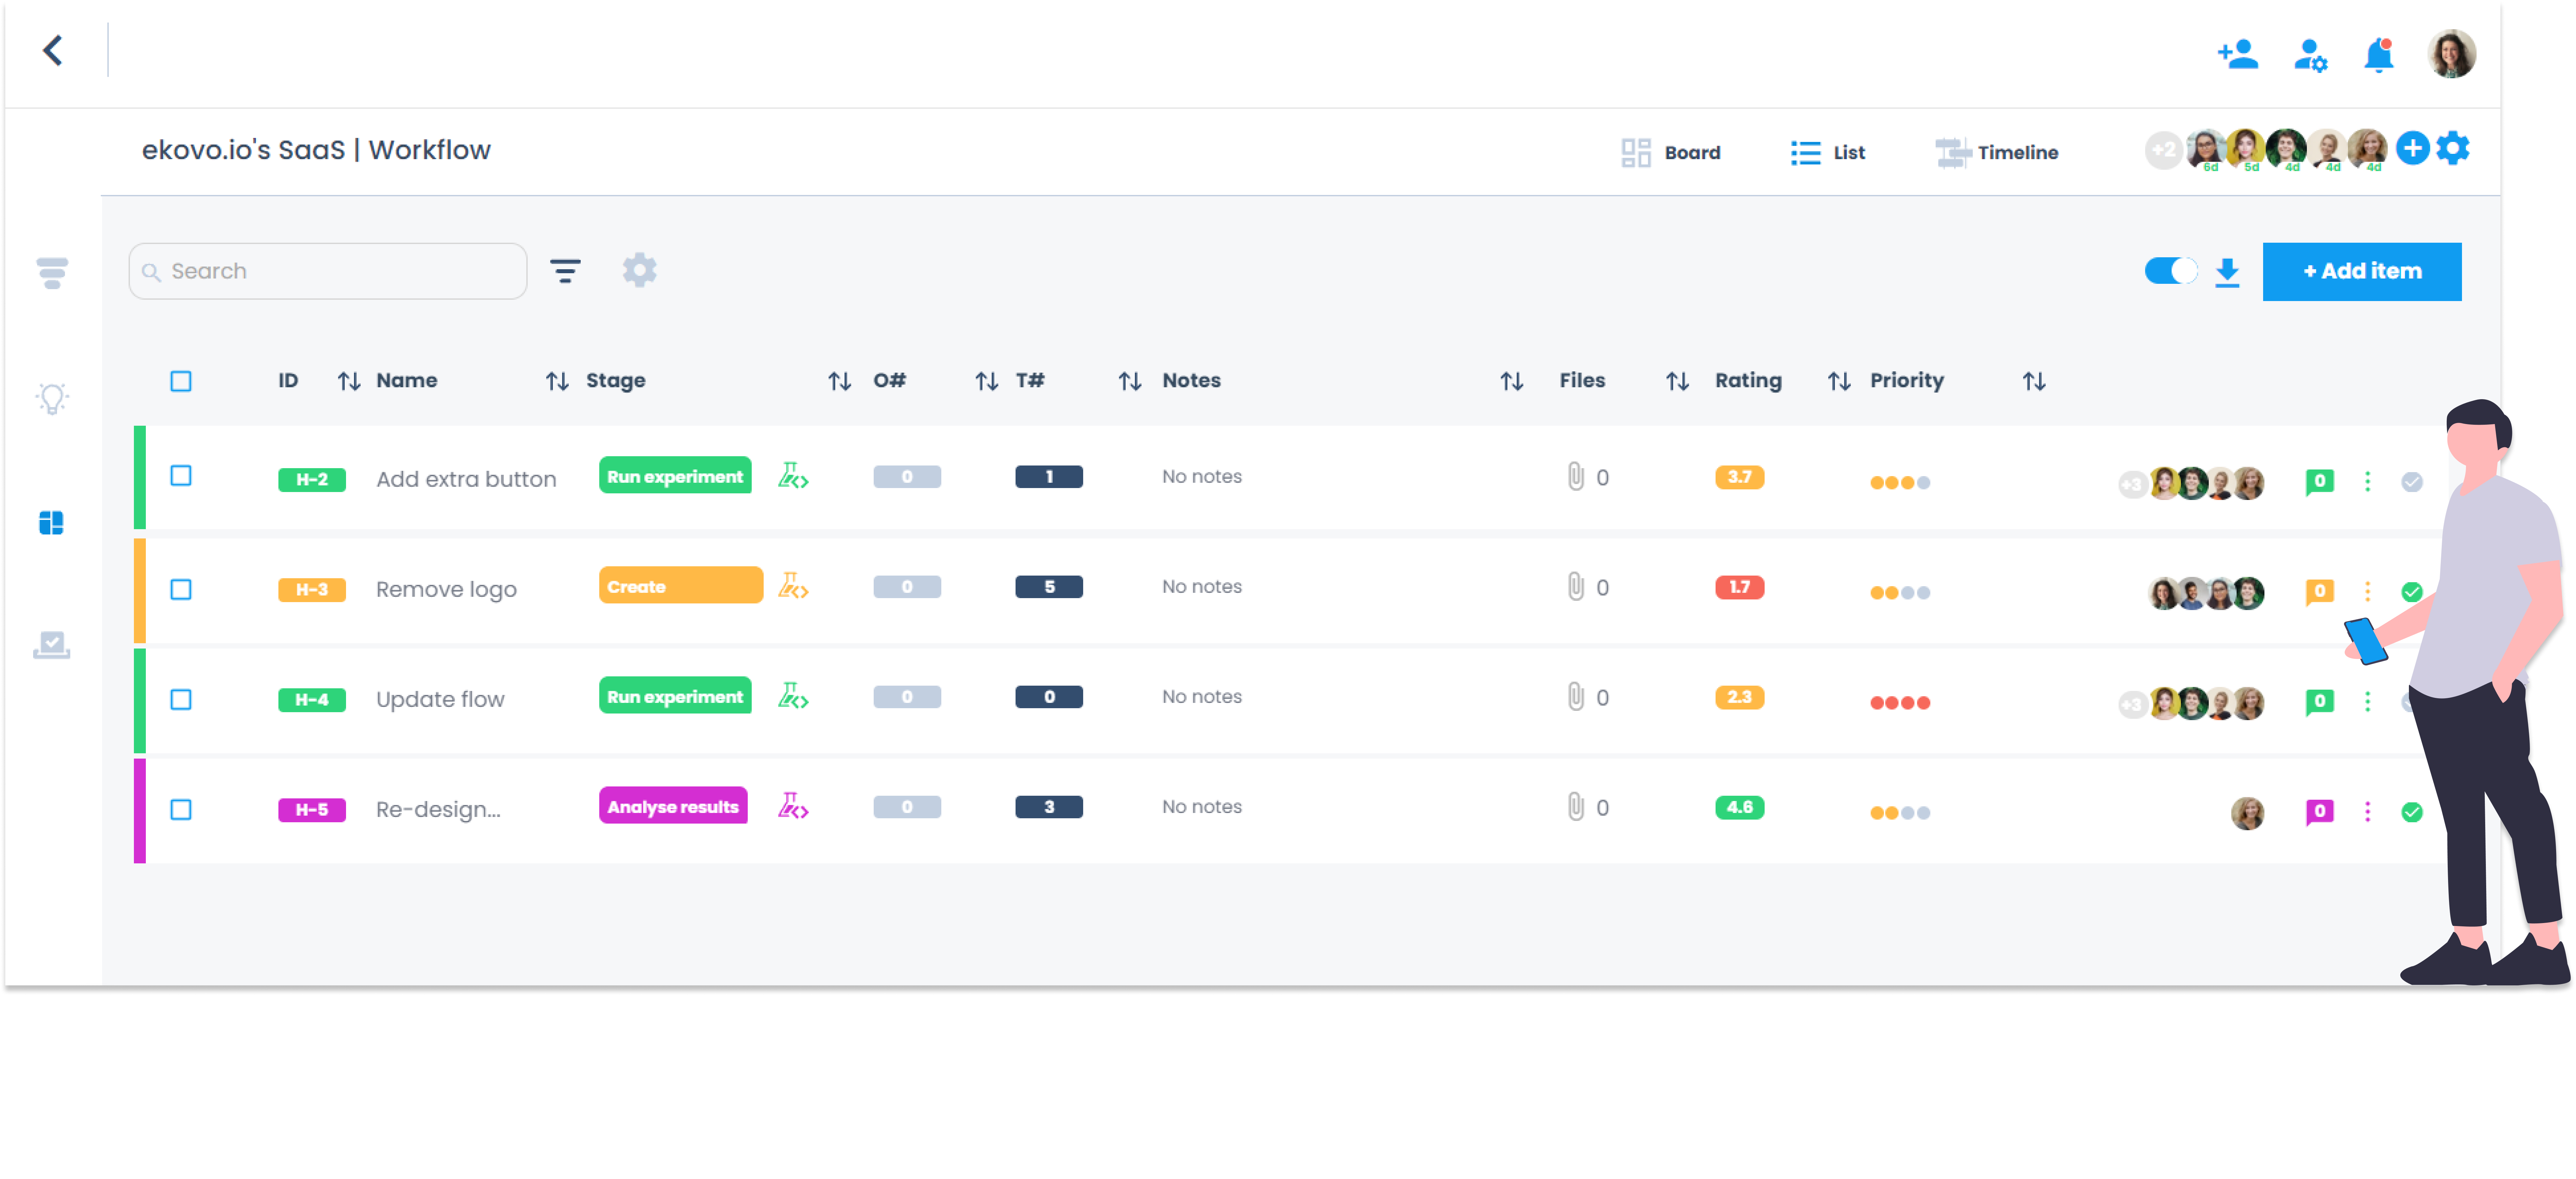This screenshot has width=2576, height=1179.
Task: Open the checked laptop icon in sidebar
Action: [x=52, y=645]
